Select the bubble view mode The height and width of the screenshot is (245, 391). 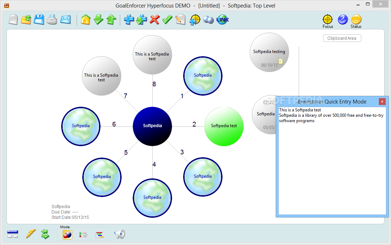[67, 235]
